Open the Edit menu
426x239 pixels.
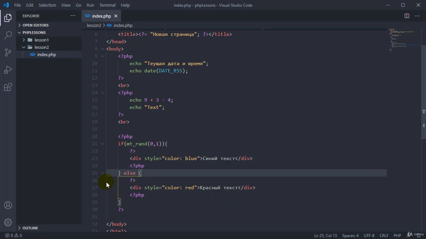(30, 5)
